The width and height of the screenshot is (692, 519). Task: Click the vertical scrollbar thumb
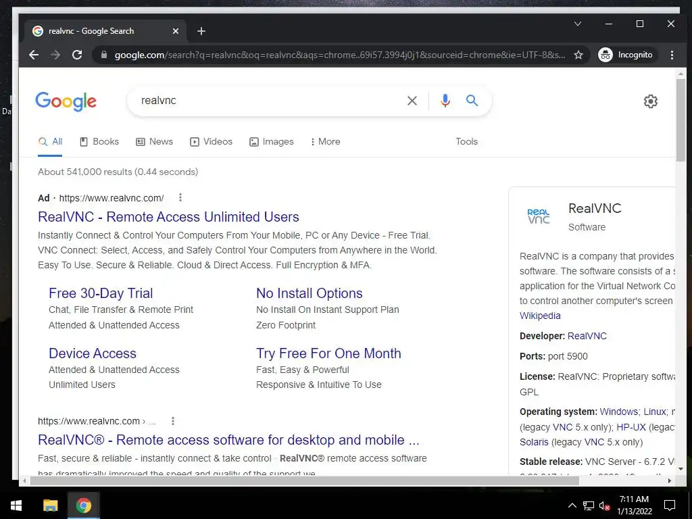[681, 120]
